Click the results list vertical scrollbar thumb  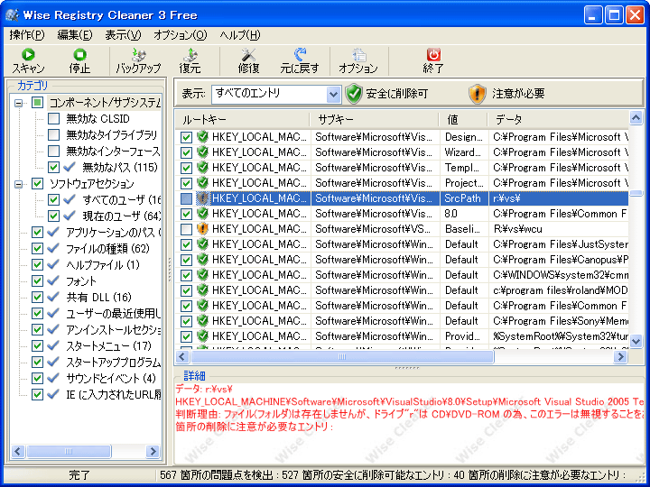pos(636,193)
